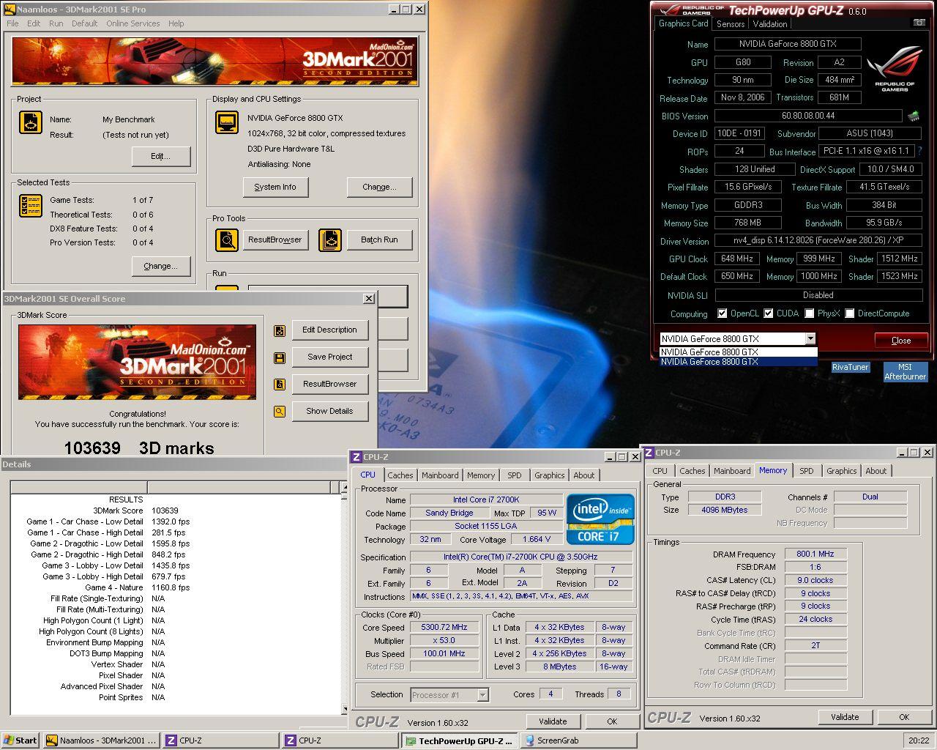Click the System Info button
Screen dimensions: 937x750
(x=275, y=187)
